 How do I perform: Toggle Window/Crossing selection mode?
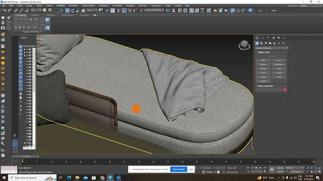click(61, 11)
